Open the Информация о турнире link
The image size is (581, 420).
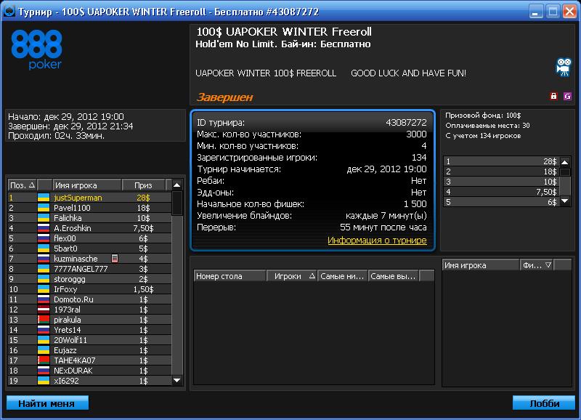377,241
